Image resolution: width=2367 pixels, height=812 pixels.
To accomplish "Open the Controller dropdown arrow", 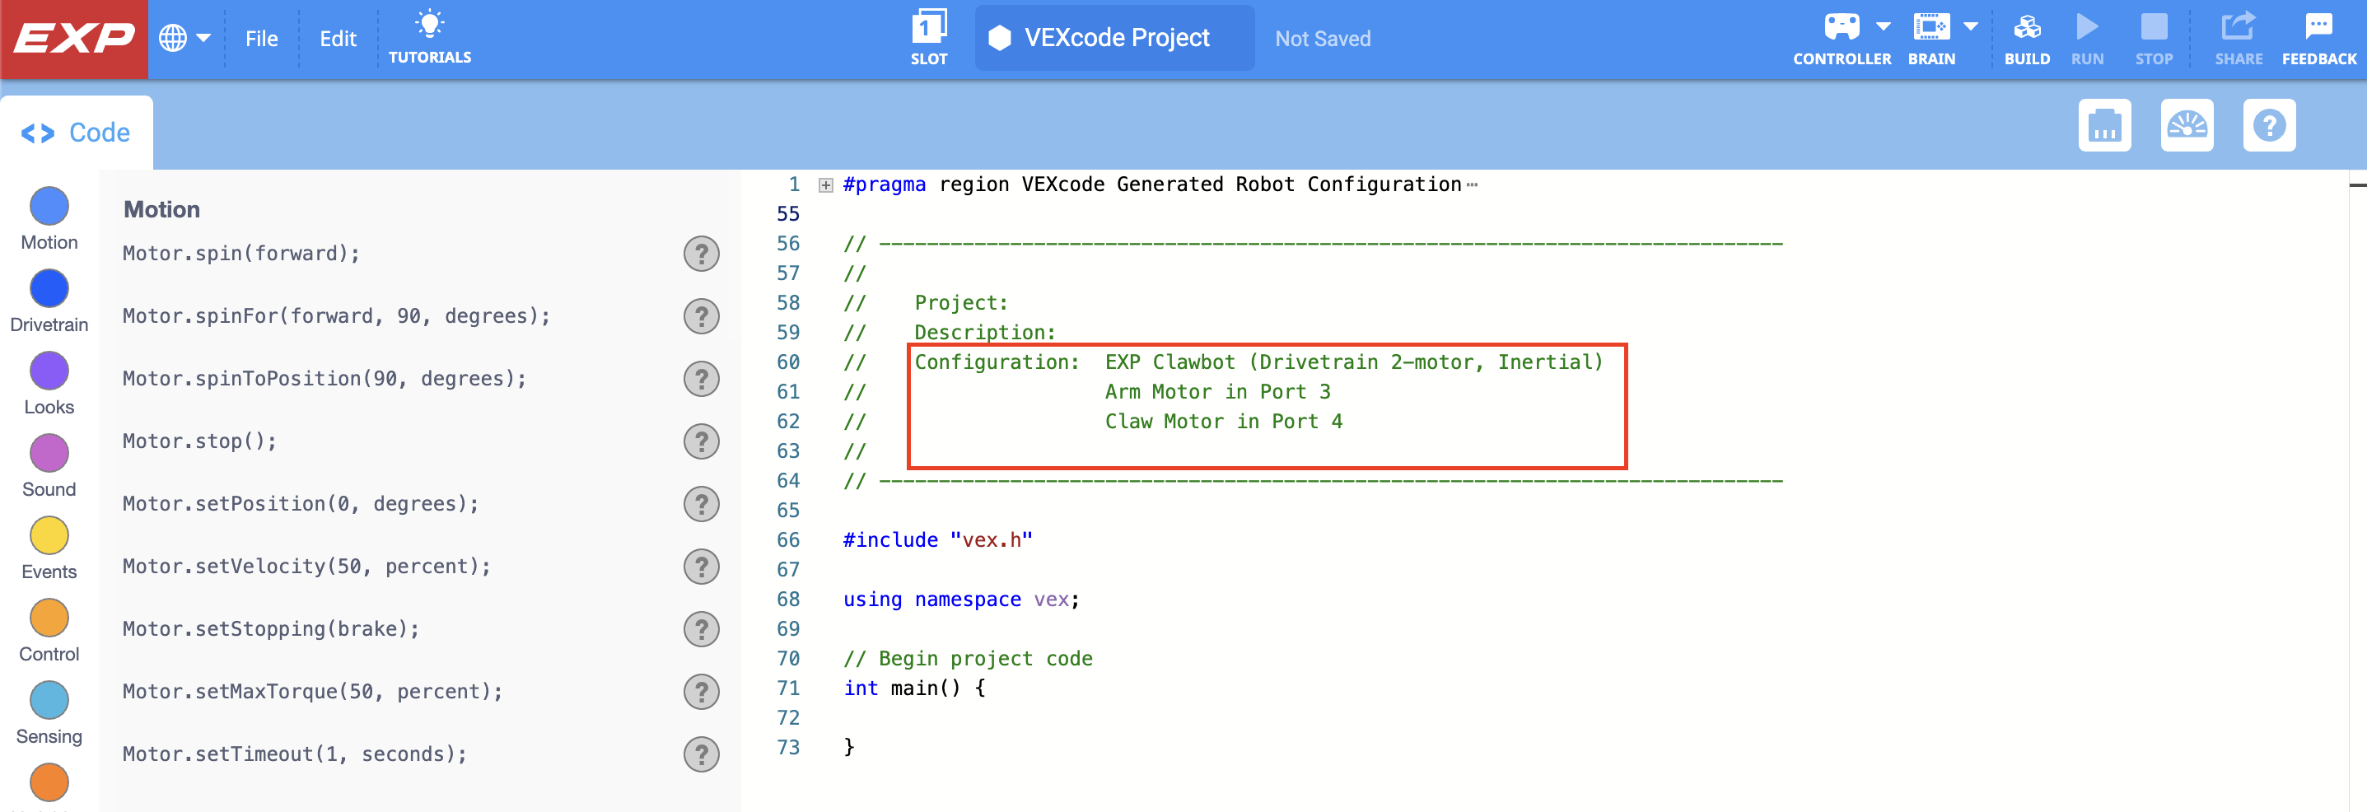I will [x=1882, y=26].
